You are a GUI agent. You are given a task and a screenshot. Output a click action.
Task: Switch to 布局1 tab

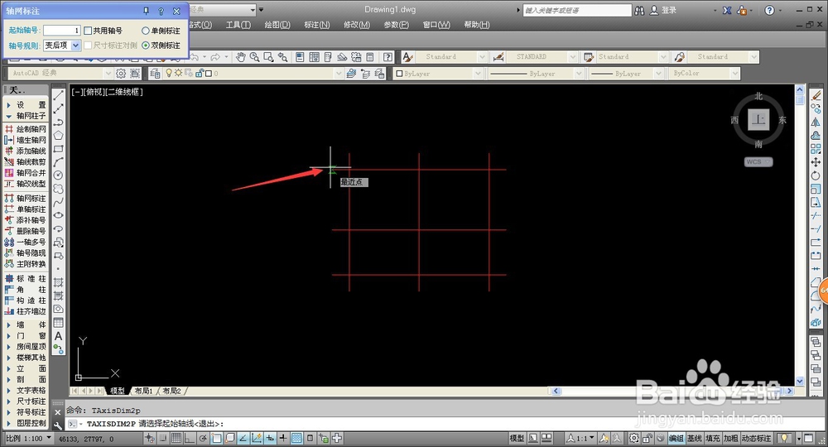click(x=143, y=391)
